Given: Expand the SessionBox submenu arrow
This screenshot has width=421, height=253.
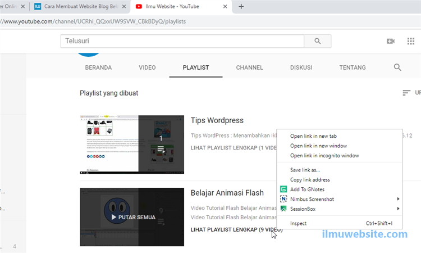Looking at the screenshot, I should point(398,209).
